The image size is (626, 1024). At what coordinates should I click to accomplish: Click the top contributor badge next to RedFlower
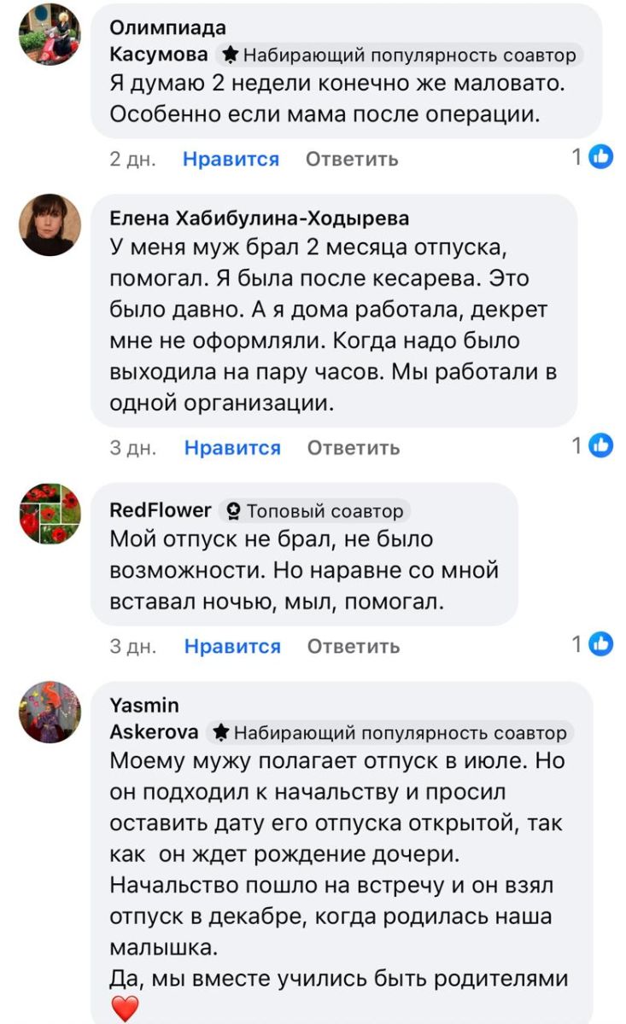click(231, 511)
